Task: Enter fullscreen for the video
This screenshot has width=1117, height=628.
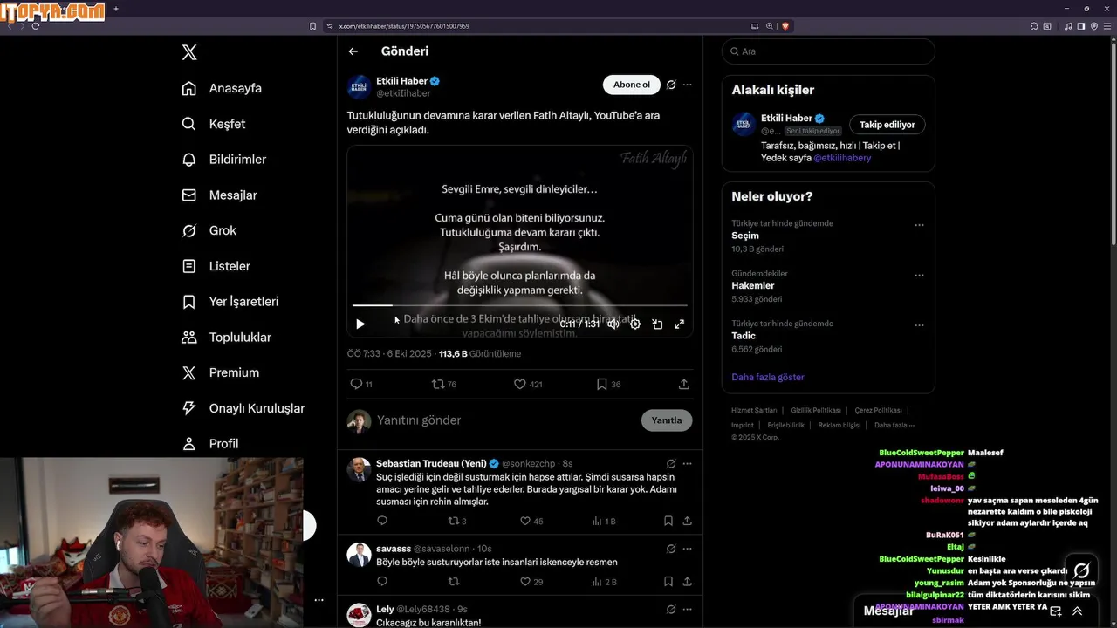Action: click(x=679, y=324)
